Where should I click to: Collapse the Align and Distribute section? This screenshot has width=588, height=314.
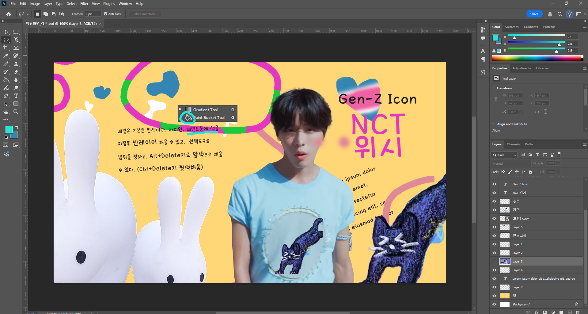point(493,124)
